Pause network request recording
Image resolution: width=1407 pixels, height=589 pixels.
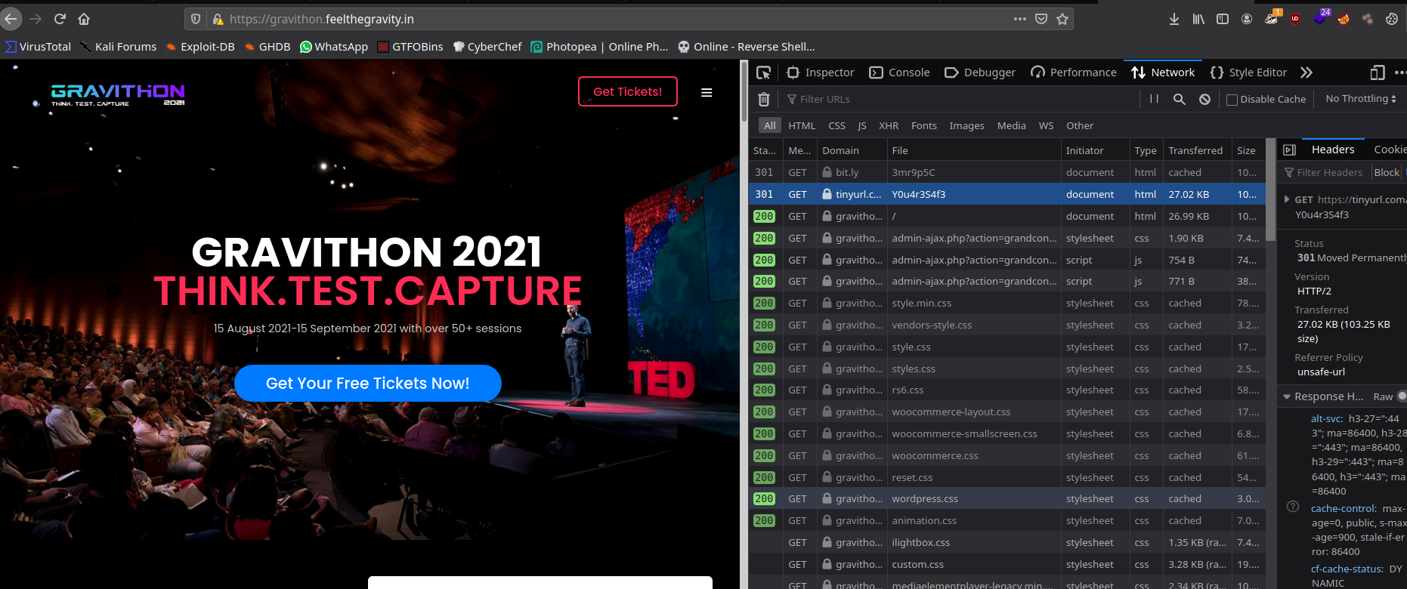(1154, 99)
